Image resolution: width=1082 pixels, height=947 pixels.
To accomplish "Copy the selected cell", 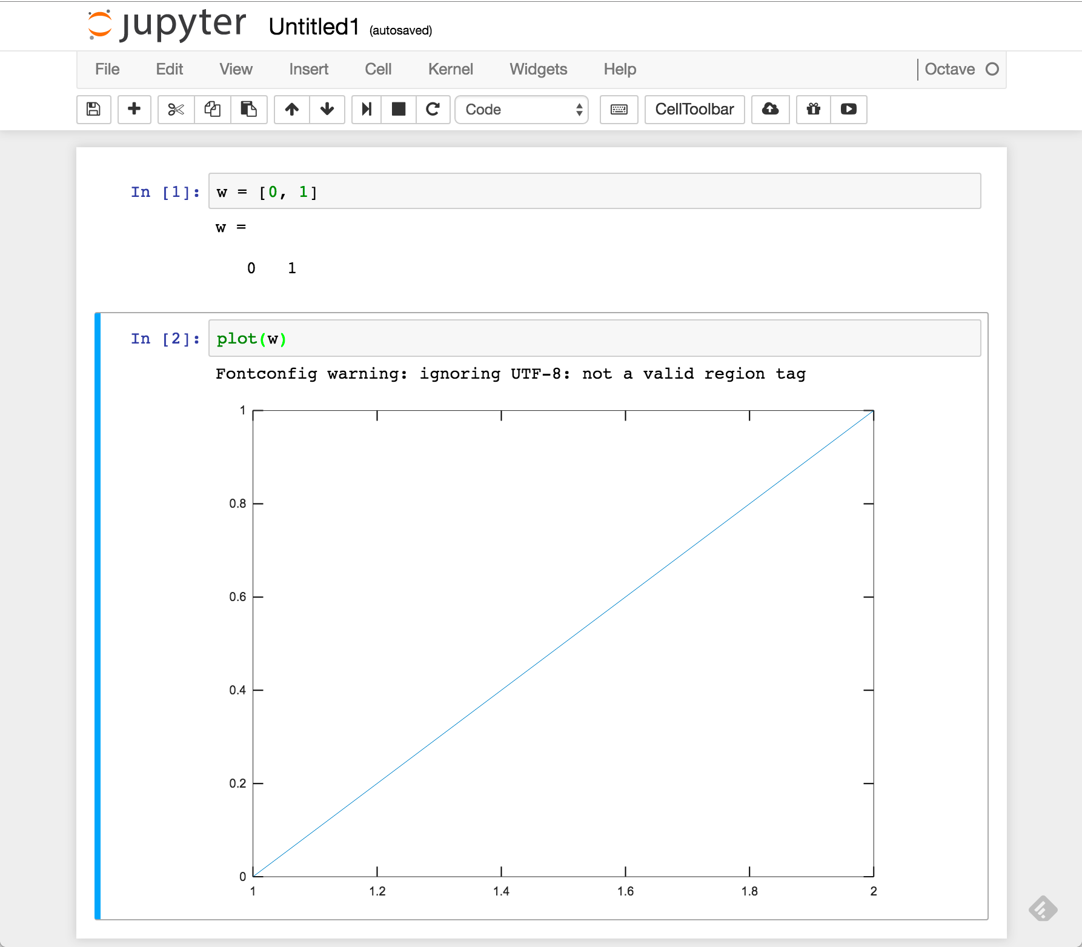I will click(x=212, y=110).
